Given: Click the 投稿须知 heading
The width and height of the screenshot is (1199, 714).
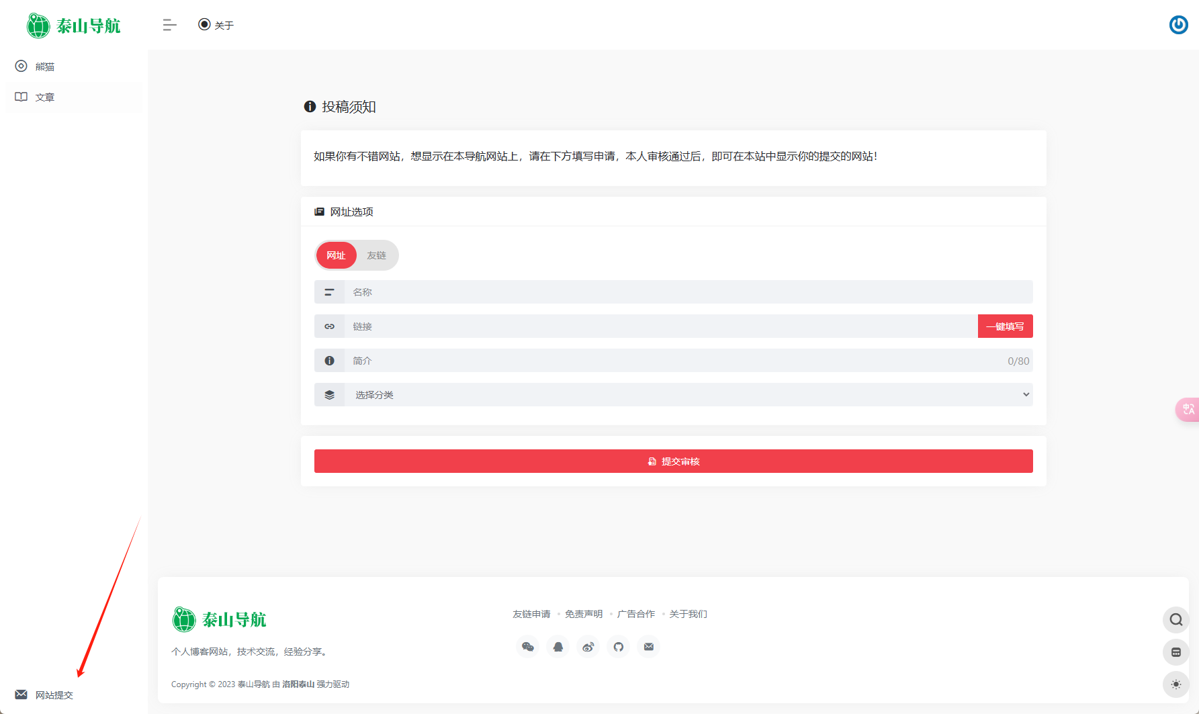Looking at the screenshot, I should [349, 107].
